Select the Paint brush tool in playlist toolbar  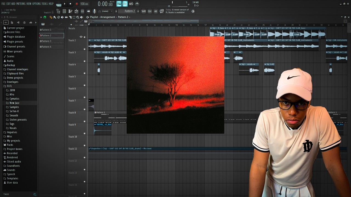[55, 17]
